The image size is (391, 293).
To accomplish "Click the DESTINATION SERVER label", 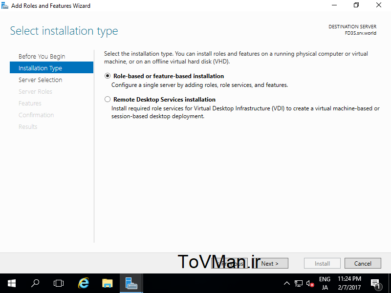I will click(352, 27).
